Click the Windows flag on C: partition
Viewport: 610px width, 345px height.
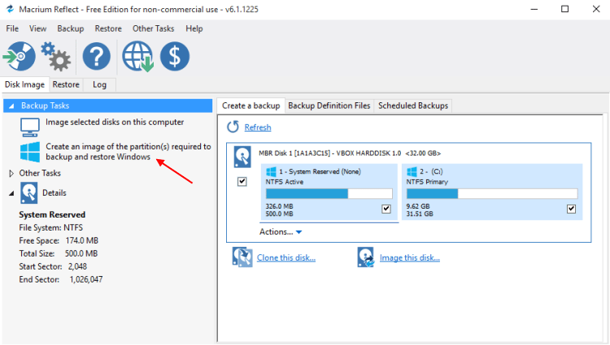(412, 171)
